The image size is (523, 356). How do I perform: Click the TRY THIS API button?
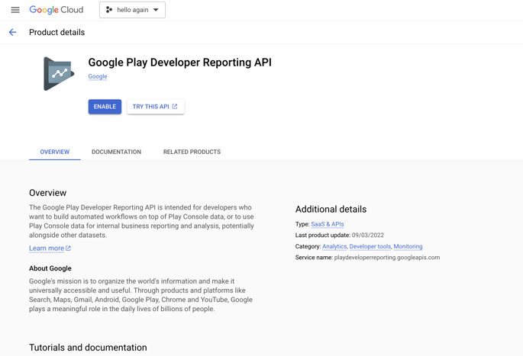tap(156, 107)
